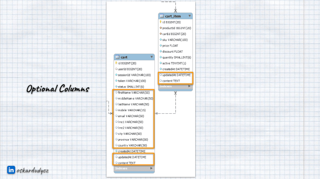Select cart column userId BIGINT(20)

coord(130,69)
